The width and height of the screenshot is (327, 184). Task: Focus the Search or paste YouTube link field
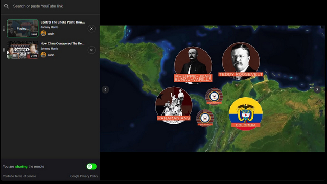pos(38,6)
